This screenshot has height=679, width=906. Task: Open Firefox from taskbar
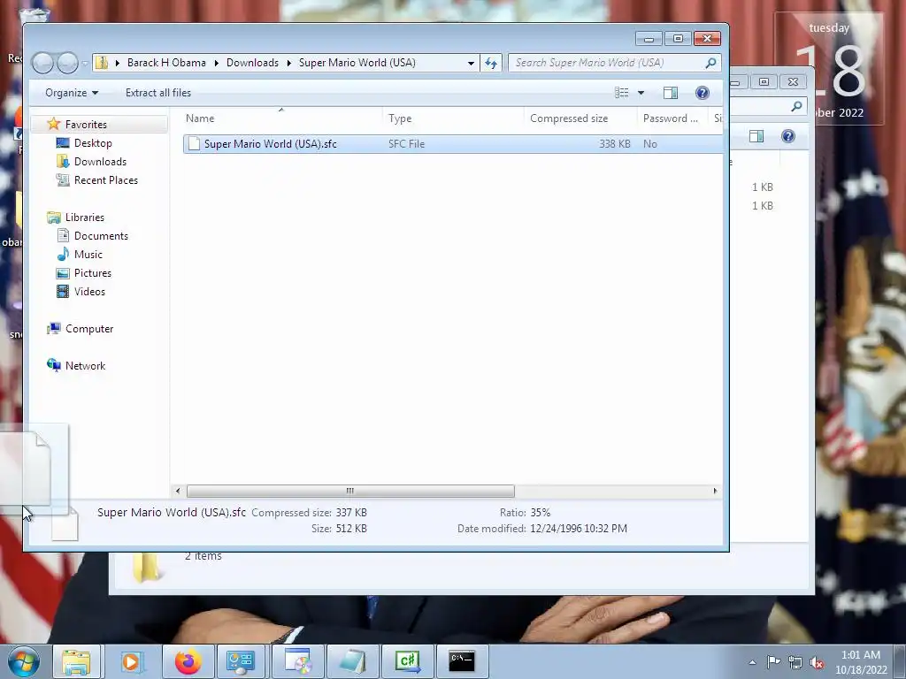click(x=188, y=661)
